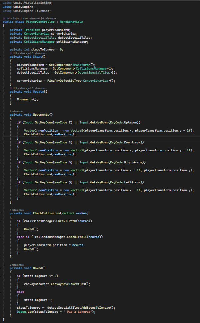This screenshot has height=323, width=200.
Task: Click "collisionsManager = GetComponent<CollisionsManager>();" line
Action: (x=65, y=69)
